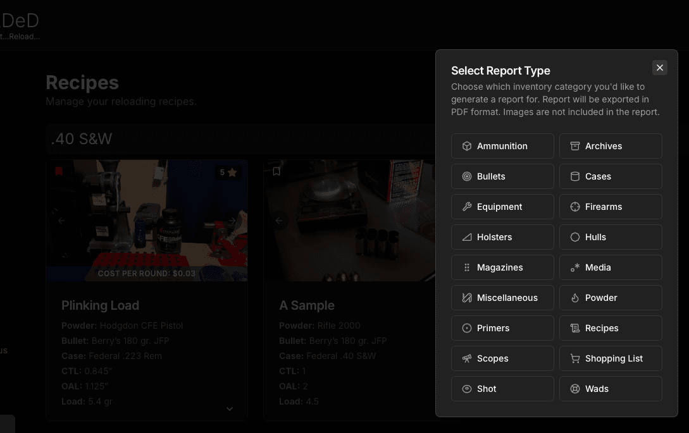
Task: Choose Ammunition report type
Action: tap(502, 146)
